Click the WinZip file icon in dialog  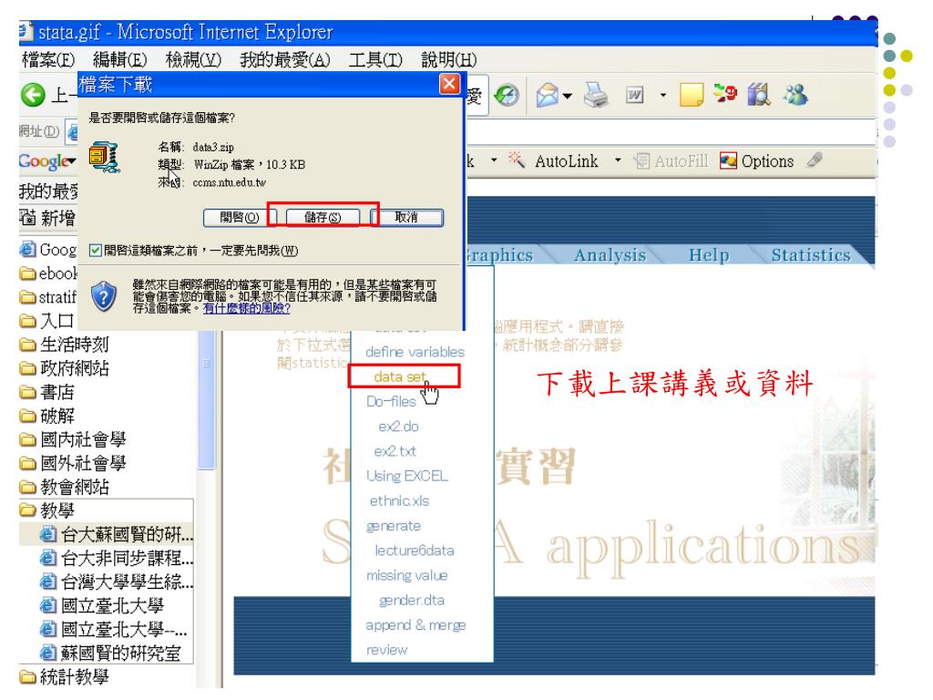pyautogui.click(x=104, y=158)
